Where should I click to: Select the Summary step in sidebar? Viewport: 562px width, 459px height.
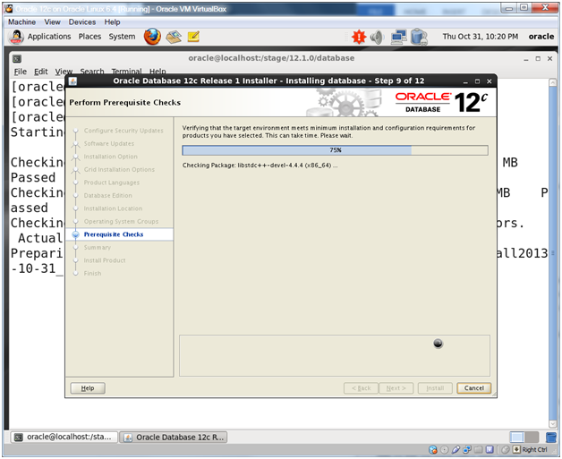[98, 248]
